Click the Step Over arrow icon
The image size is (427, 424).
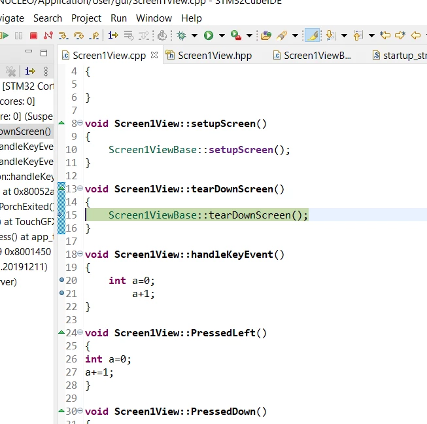tap(78, 36)
